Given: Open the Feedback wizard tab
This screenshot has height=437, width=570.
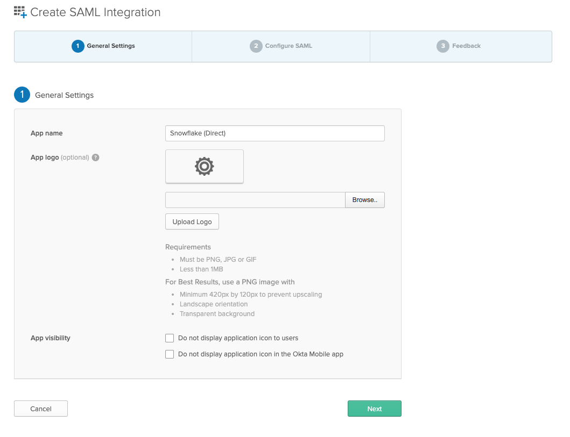Looking at the screenshot, I should coord(461,46).
